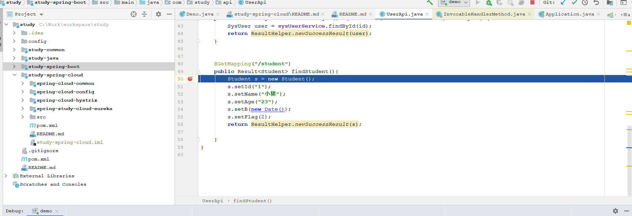Expand the study-spring-boot module
Viewport: 632px width, 216px height.
[x=14, y=66]
